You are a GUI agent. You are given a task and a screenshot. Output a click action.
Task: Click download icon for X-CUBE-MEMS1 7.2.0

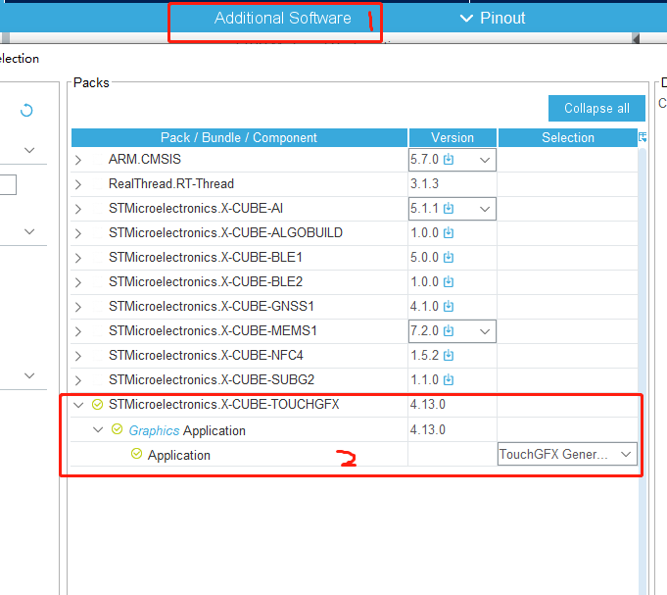click(449, 330)
